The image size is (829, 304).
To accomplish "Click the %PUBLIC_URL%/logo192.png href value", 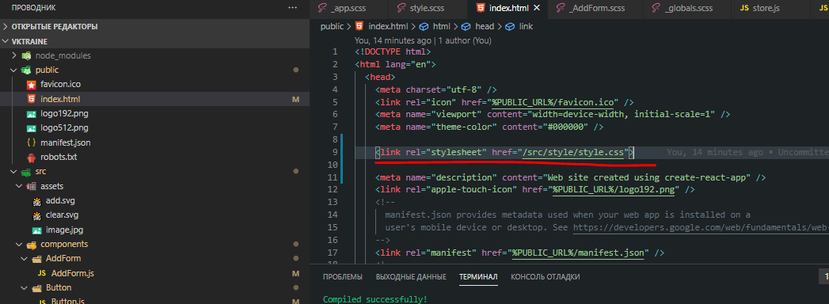I will click(614, 189).
